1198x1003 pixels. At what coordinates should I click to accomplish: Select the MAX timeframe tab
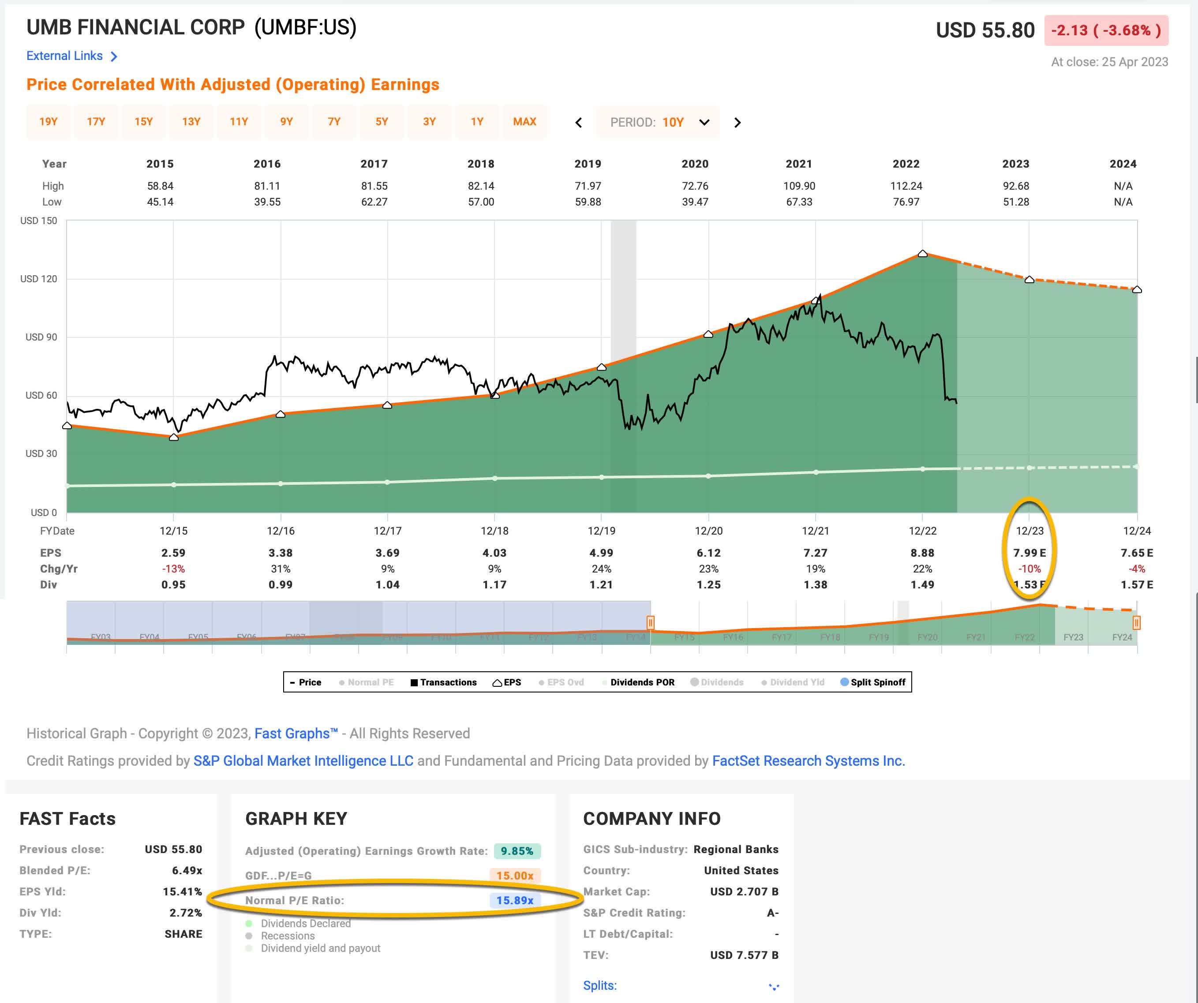(x=525, y=122)
